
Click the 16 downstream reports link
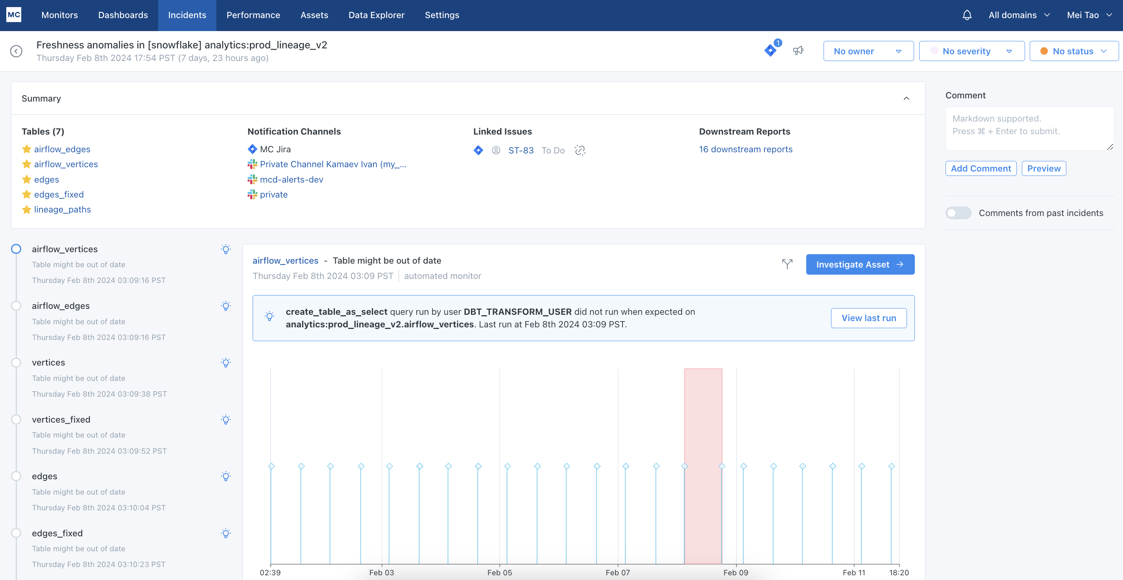point(746,150)
